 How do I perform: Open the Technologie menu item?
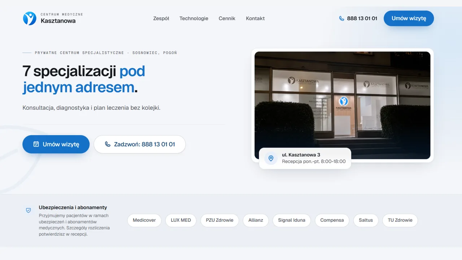pos(194,18)
